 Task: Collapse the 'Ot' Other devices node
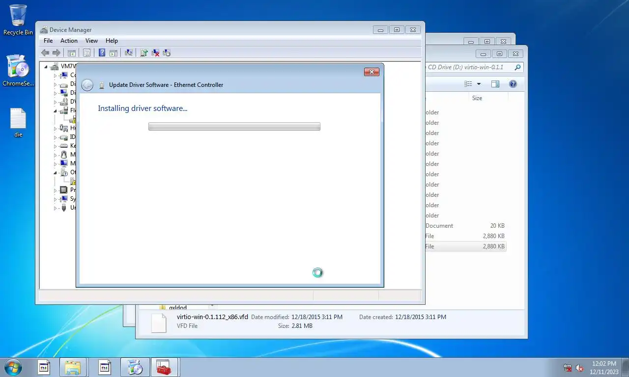(x=56, y=173)
